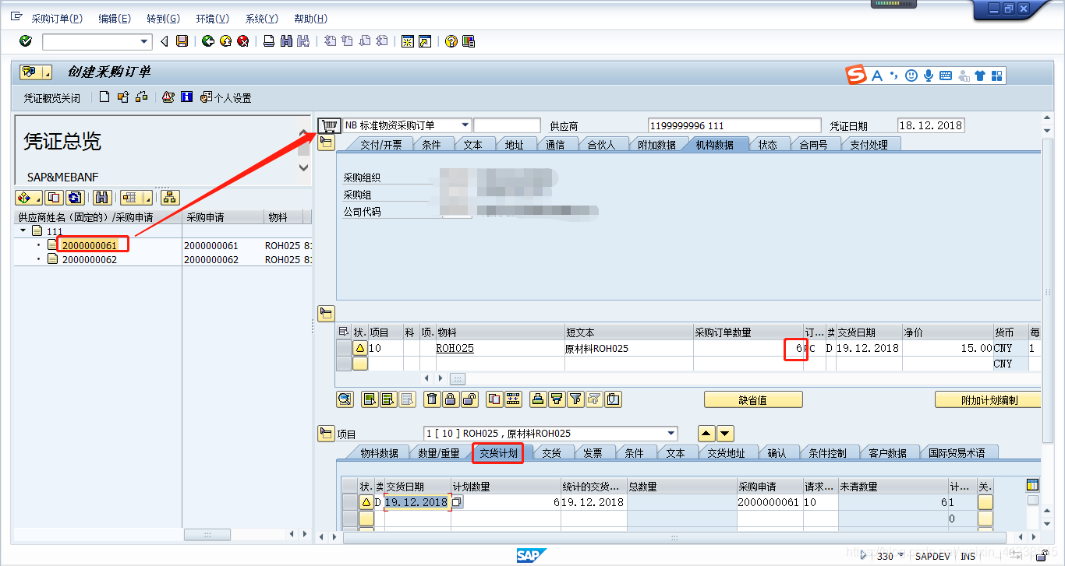Click the hierarchy breakdown icon in overview toolbar

(x=170, y=198)
